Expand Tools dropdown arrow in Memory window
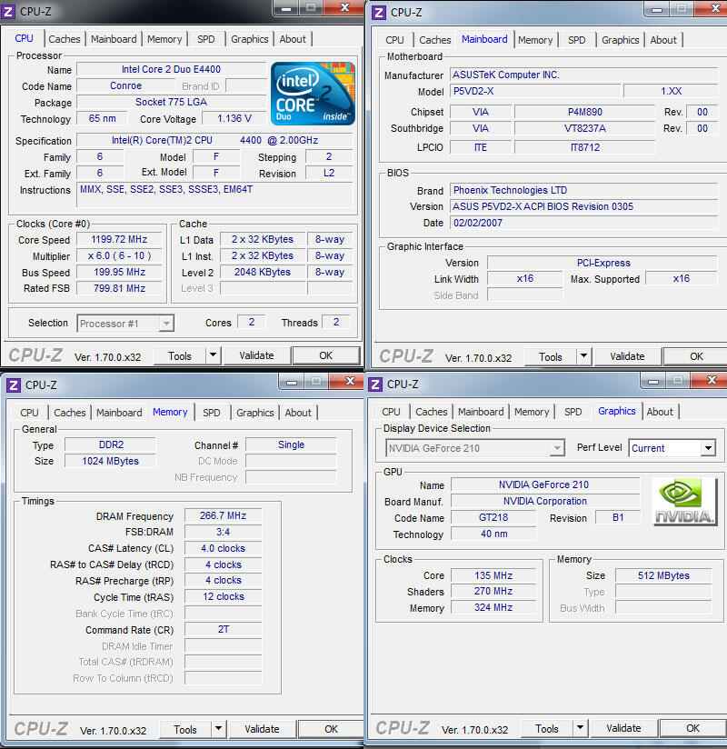 tap(218, 729)
